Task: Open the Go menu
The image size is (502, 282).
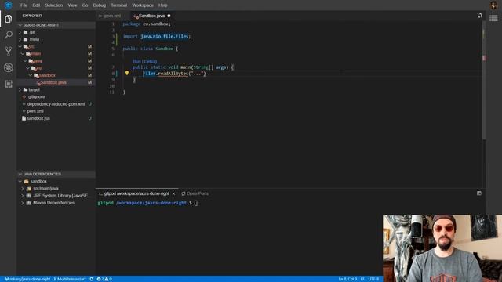Action: click(x=85, y=5)
